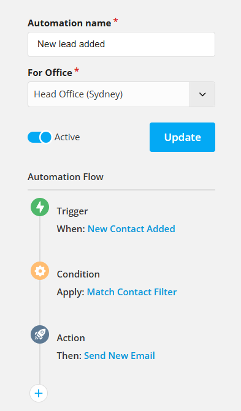
Task: Add a new step with plus icon
Action: [x=39, y=393]
